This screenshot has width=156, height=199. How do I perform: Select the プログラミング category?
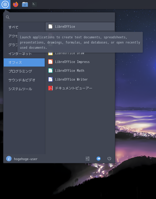click(24, 71)
